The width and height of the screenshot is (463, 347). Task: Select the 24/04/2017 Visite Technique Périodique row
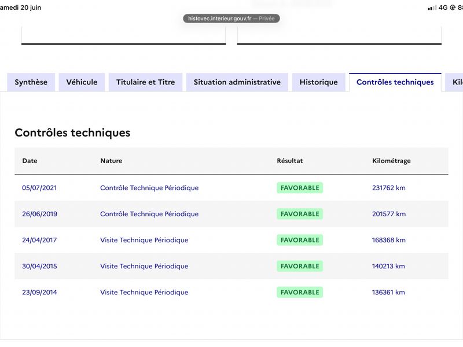click(231, 240)
